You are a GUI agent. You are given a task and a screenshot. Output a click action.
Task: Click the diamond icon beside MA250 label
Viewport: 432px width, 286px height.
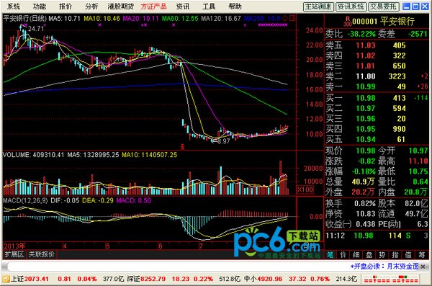285,19
